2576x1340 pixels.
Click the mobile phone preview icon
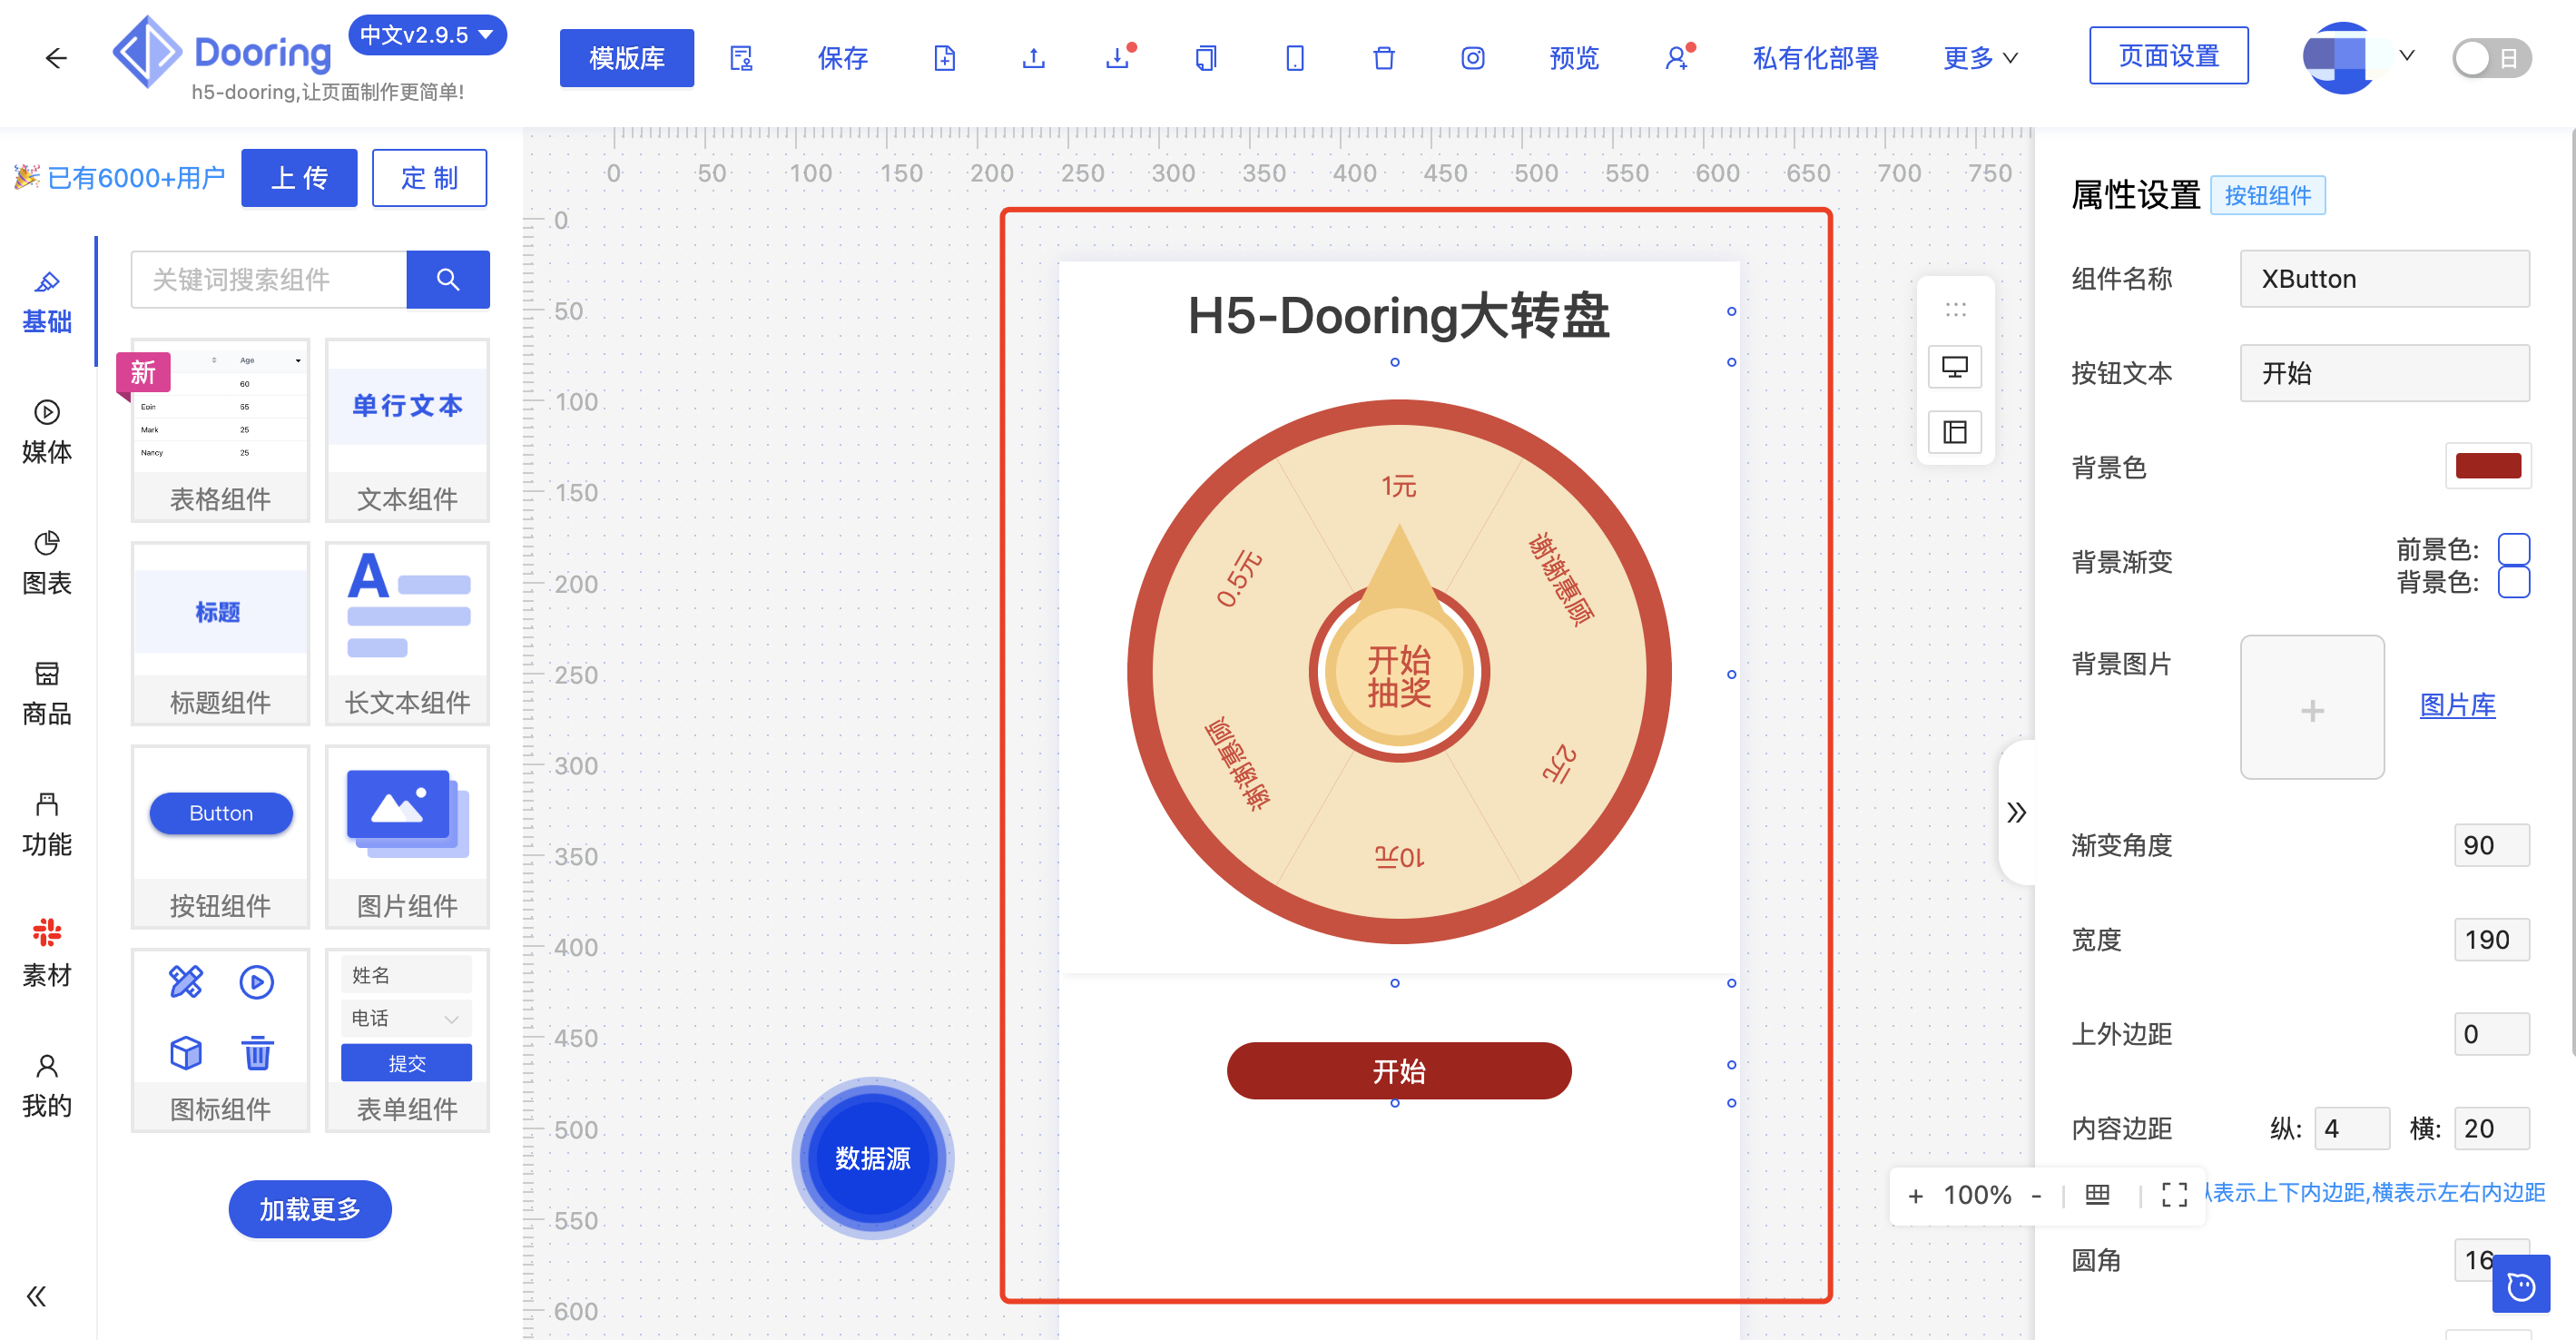point(1295,58)
